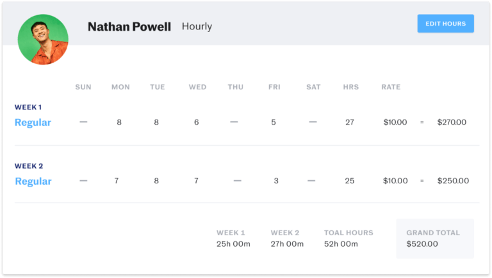The height and width of the screenshot is (278, 492).
Task: Select Week 1 Friday hours value 5
Action: [274, 122]
